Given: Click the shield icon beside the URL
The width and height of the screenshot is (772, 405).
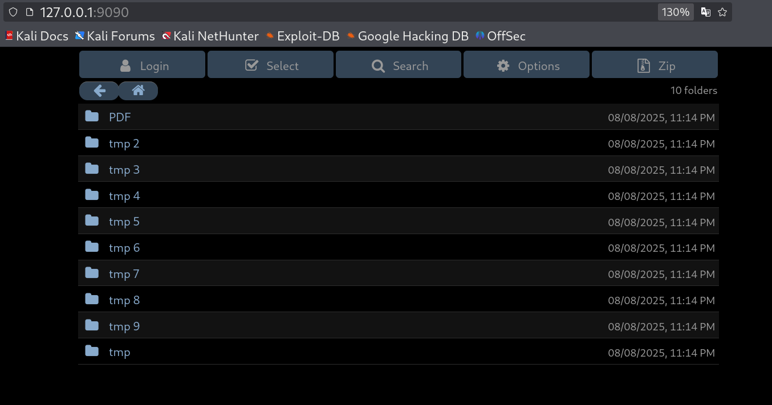Looking at the screenshot, I should click(13, 12).
